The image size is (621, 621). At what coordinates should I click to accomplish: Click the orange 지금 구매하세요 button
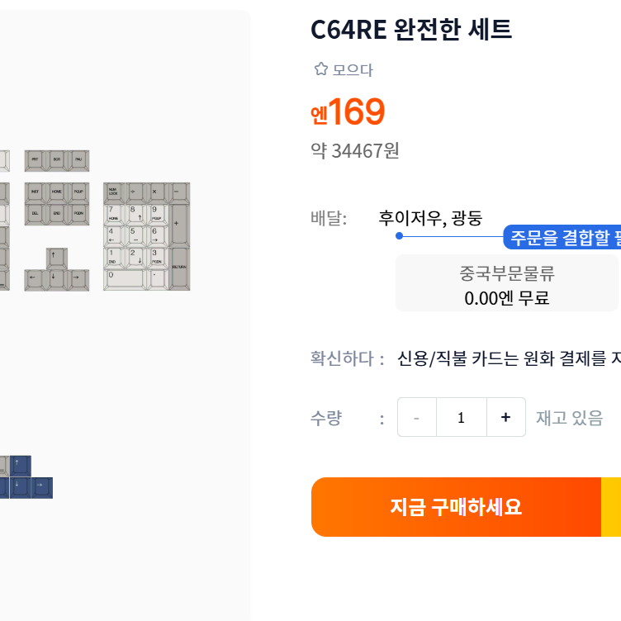[456, 507]
